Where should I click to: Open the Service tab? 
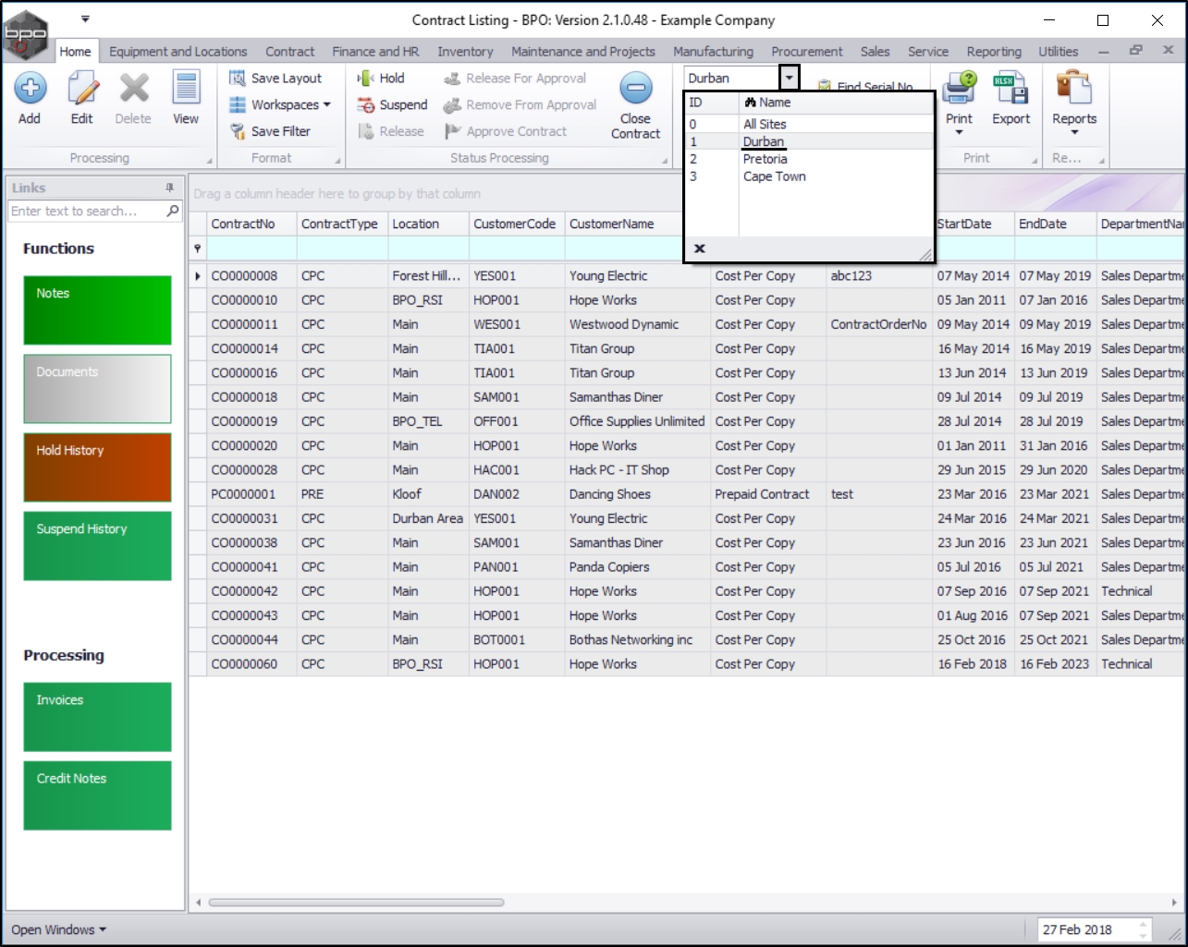coord(928,52)
